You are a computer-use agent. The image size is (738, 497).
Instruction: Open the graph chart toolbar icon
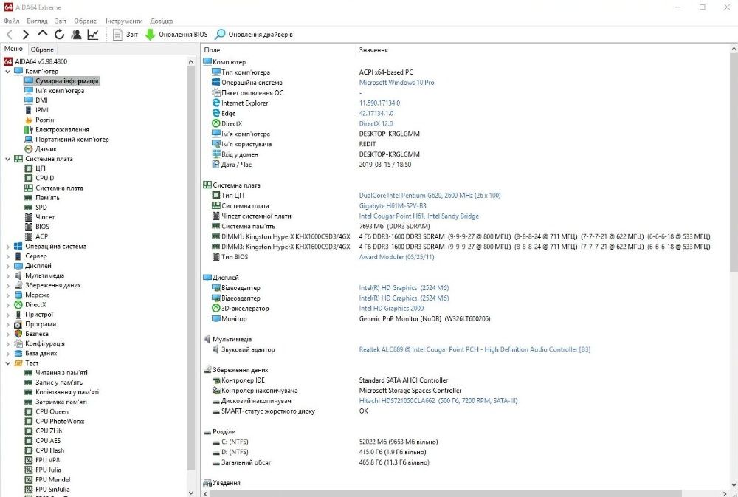click(x=93, y=35)
